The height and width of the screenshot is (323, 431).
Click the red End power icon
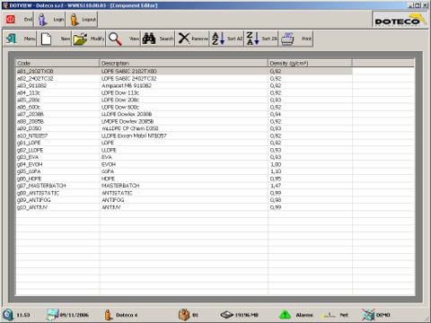coord(11,20)
